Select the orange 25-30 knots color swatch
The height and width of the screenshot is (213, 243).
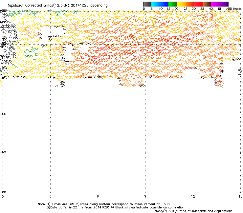tap(190, 4)
